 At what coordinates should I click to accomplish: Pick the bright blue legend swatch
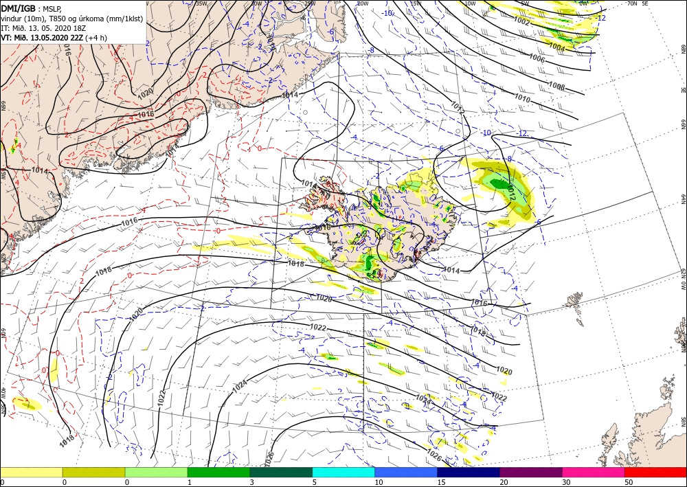406,472
